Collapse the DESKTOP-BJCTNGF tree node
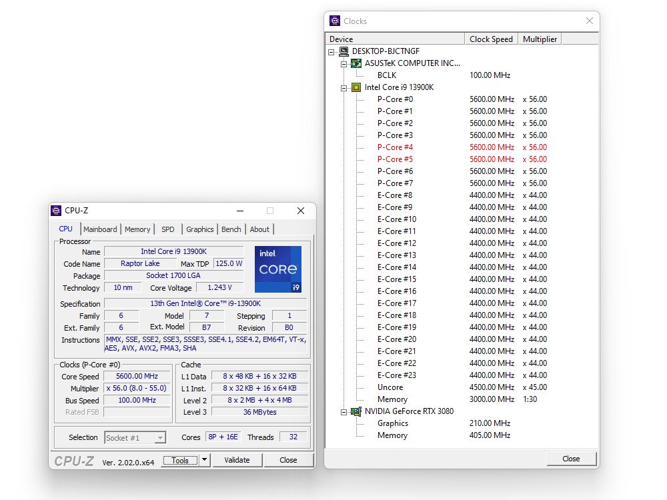667x500 pixels. 331,52
